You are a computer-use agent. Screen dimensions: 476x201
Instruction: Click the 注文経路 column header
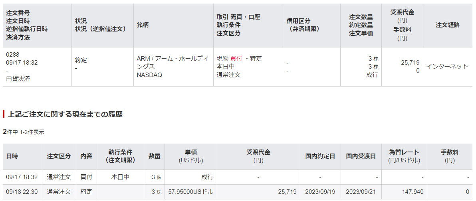448,25
